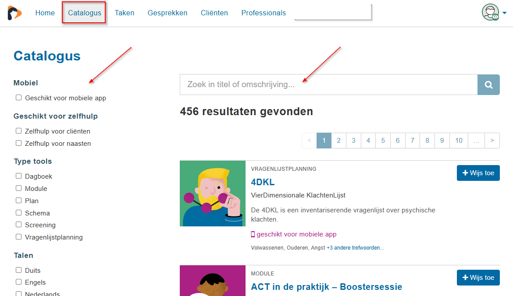513x296 pixels.
Task: Click 'Wijs toe' for 4DKL
Action: (478, 173)
